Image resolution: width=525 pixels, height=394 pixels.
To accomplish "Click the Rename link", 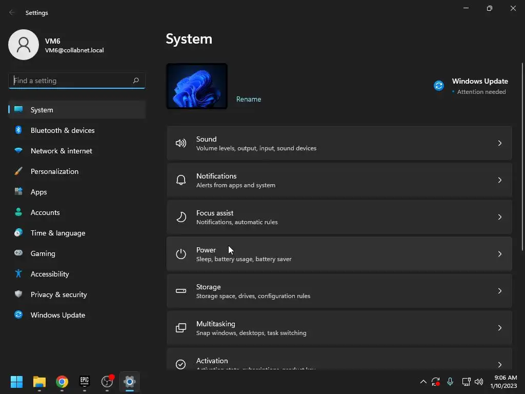I will point(249,99).
